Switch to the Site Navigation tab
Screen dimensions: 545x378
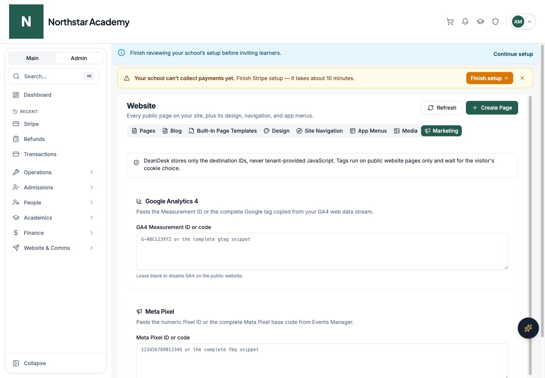(x=319, y=131)
